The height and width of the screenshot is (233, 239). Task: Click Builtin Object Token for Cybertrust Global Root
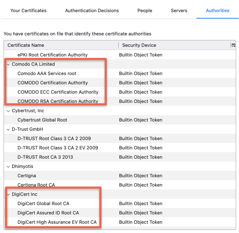pyautogui.click(x=140, y=120)
